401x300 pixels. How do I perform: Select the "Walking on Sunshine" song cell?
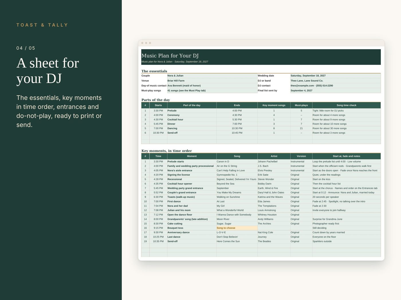(237, 197)
